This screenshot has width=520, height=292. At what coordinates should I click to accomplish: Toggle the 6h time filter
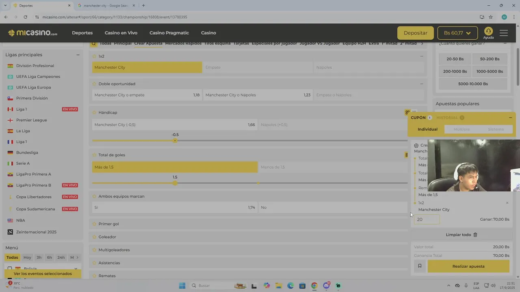coord(49,258)
